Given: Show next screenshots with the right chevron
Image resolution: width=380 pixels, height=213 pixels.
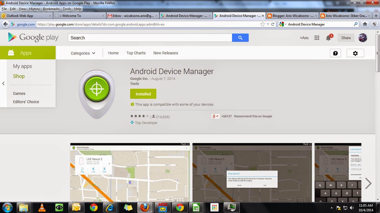Looking at the screenshot, I should point(368,183).
